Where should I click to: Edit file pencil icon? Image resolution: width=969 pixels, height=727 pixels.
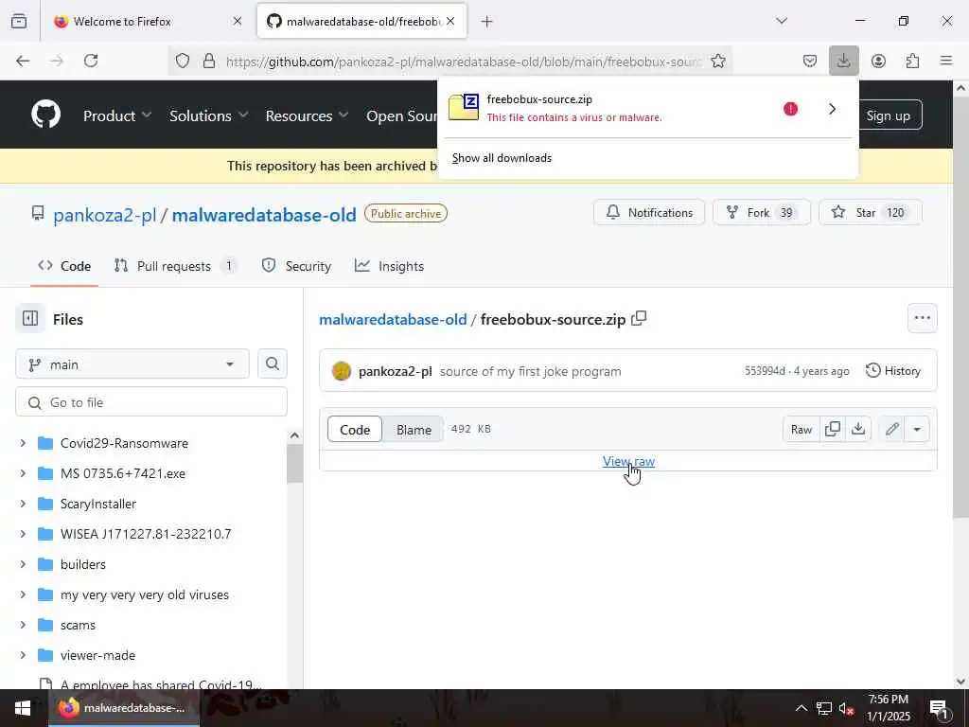pyautogui.click(x=891, y=429)
